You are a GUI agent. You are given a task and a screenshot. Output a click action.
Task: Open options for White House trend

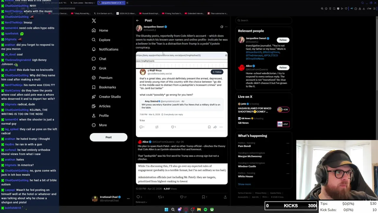(x=288, y=174)
